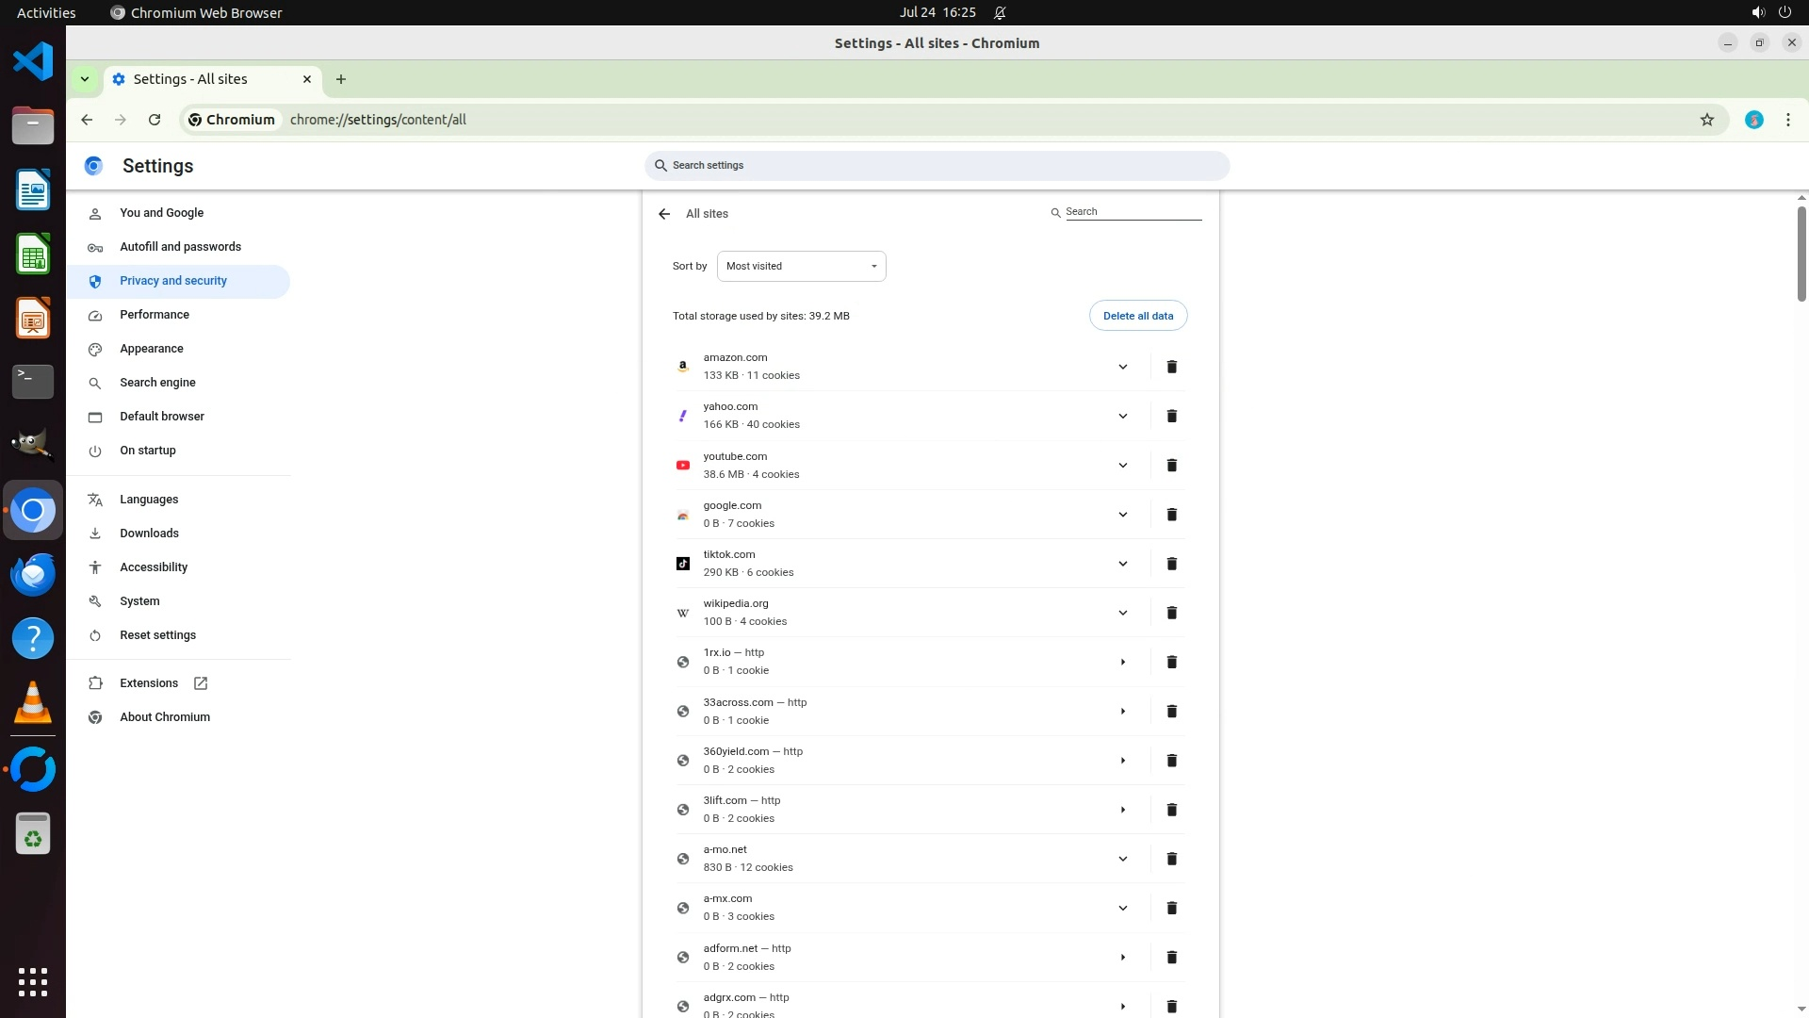Open Performance settings section
1809x1018 pixels.
[x=155, y=315]
